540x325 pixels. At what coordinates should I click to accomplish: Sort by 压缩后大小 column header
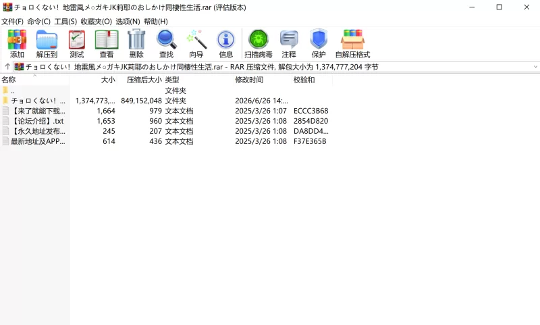pos(140,80)
